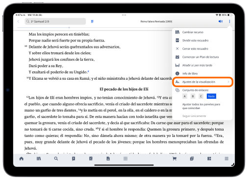Select link set C
This screenshot has width=248, height=180.
point(201,96)
